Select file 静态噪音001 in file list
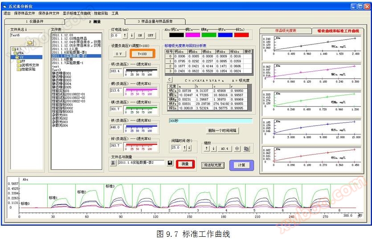 pyautogui.click(x=61, y=73)
